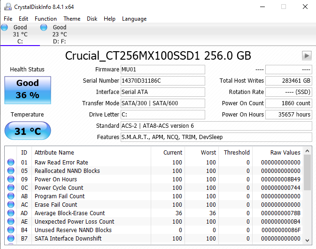The height and width of the screenshot is (249, 316).
Task: Open the Function menu
Action: pos(46,19)
